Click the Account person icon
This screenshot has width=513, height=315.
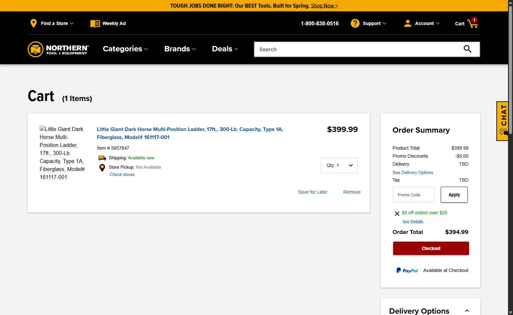tap(407, 23)
